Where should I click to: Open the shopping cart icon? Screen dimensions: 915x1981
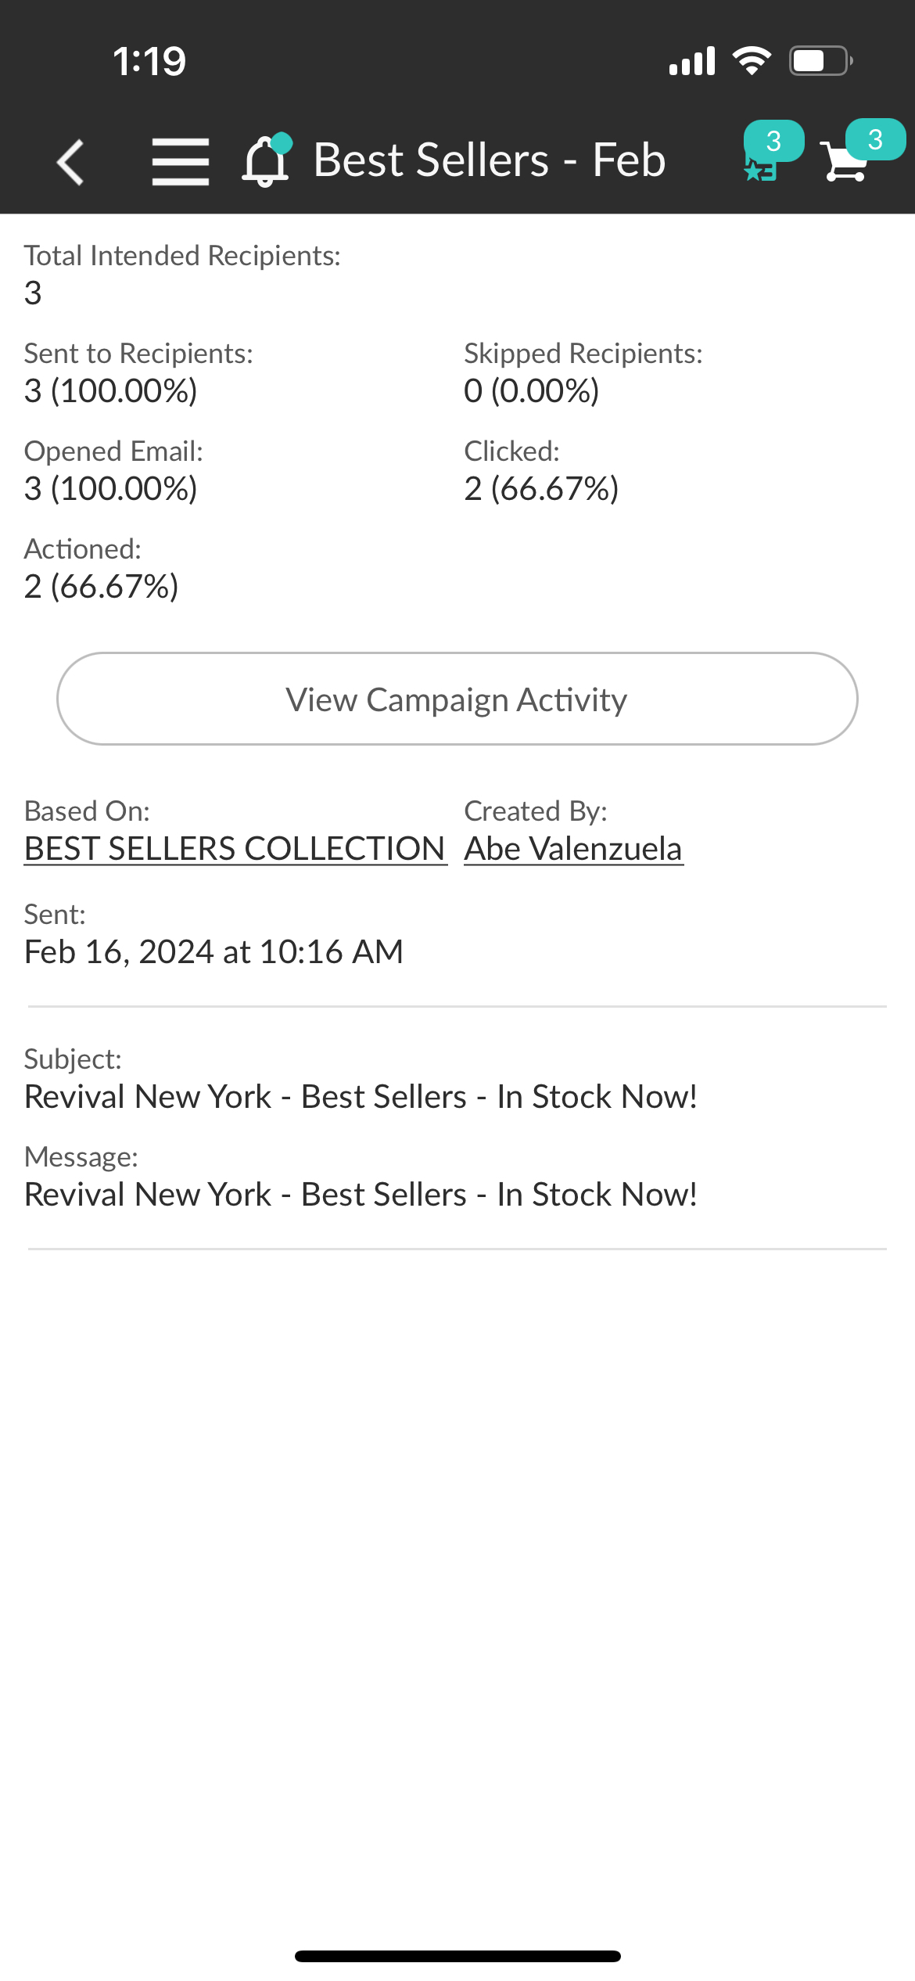point(846,160)
